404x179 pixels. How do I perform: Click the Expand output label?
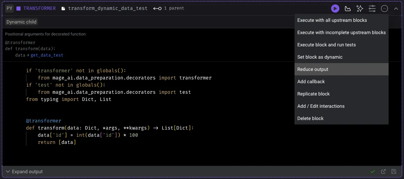pos(27,171)
